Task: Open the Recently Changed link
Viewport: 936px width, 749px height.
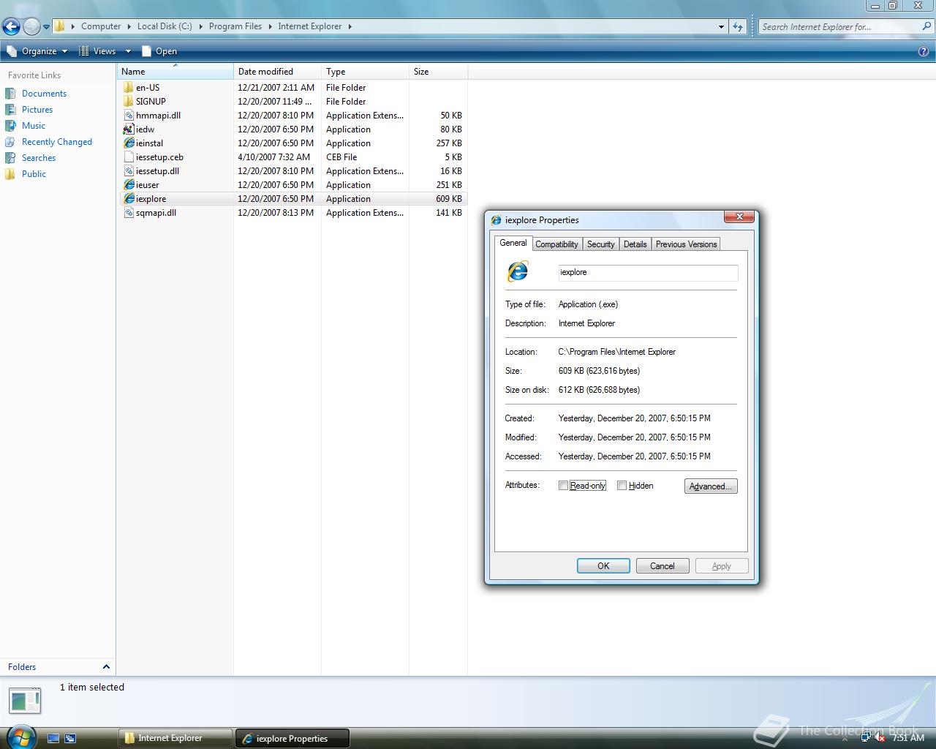Action: (x=57, y=142)
